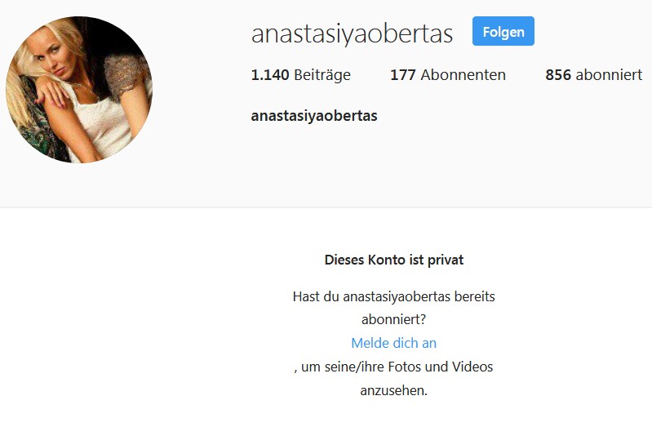Click the word abonniert? below Hast du
Image resolution: width=652 pixels, height=427 pixels.
tap(394, 319)
